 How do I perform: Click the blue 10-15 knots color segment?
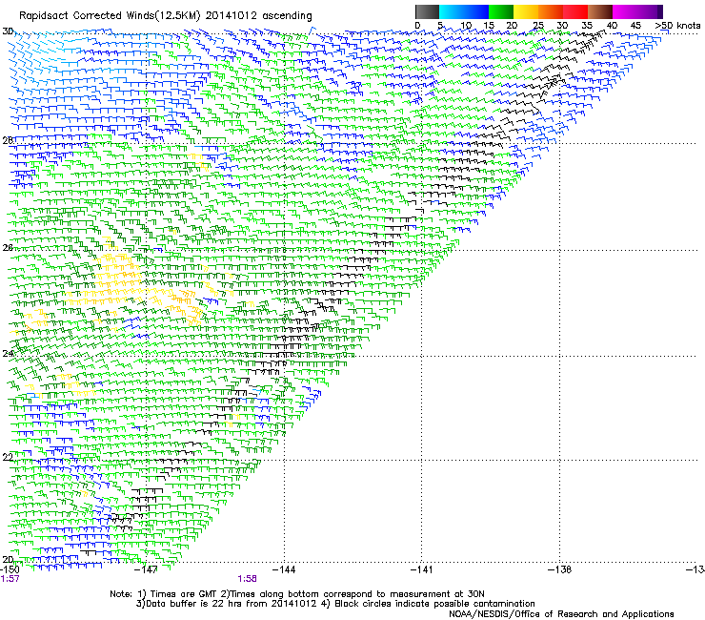(476, 11)
